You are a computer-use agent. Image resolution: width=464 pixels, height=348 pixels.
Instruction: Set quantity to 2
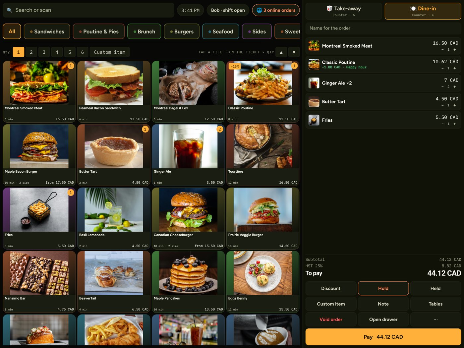pyautogui.click(x=31, y=52)
